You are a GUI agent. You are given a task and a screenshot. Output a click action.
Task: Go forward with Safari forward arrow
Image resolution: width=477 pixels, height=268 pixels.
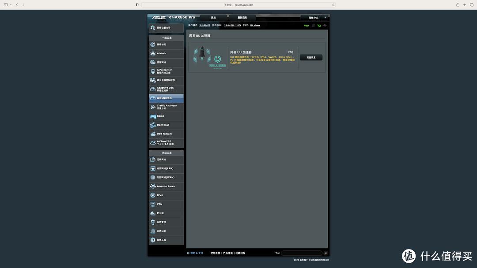click(23, 5)
